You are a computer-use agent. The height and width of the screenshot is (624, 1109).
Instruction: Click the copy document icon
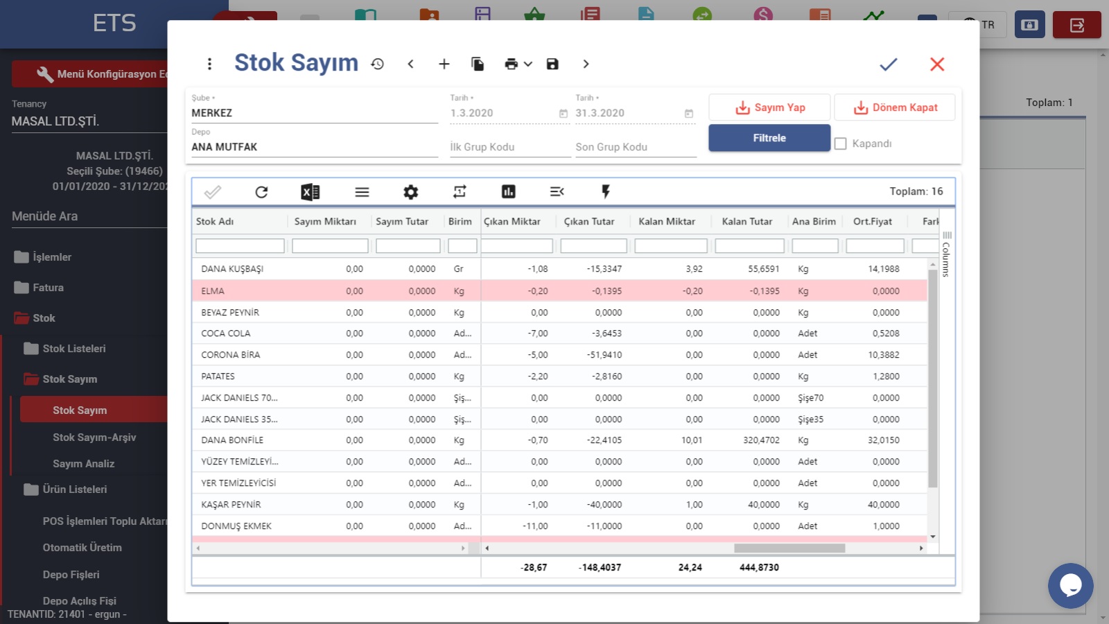coord(478,64)
